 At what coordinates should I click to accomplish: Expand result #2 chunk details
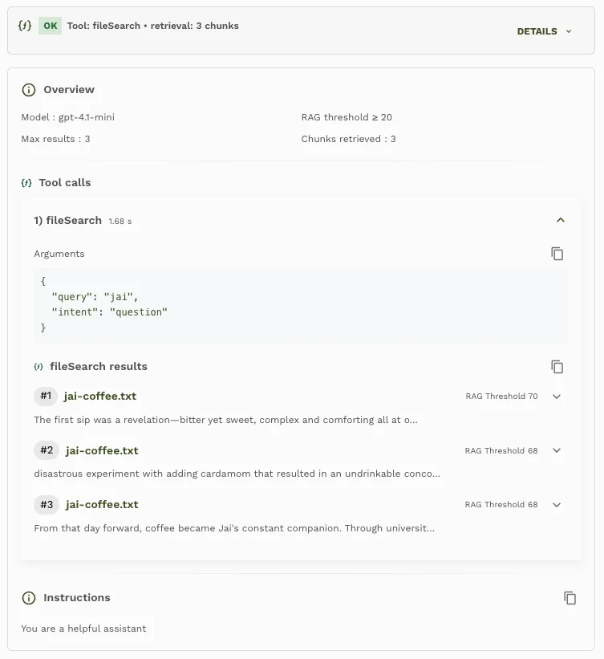click(557, 450)
